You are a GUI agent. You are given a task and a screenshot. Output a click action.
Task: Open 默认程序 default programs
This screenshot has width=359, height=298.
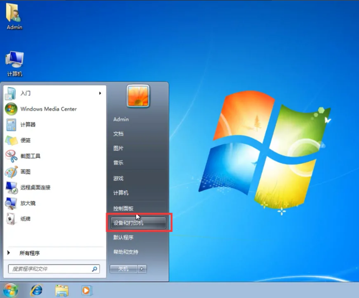[123, 237]
